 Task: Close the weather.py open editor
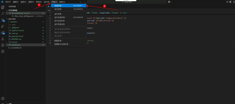coord(10,13)
